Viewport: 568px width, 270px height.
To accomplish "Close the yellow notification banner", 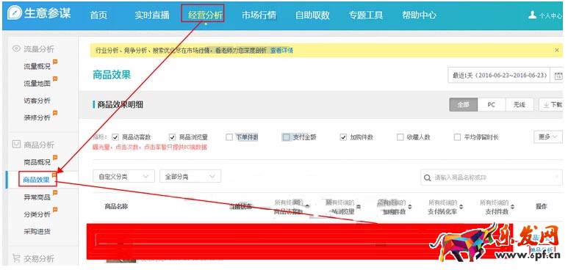I will click(557, 50).
